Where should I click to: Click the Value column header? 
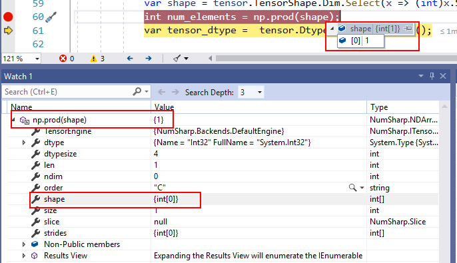click(x=258, y=107)
